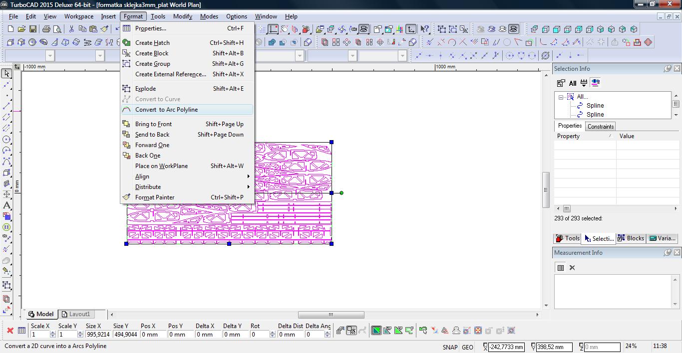Toggle SNAP mode in status bar
This screenshot has height=353, width=682.
[449, 347]
